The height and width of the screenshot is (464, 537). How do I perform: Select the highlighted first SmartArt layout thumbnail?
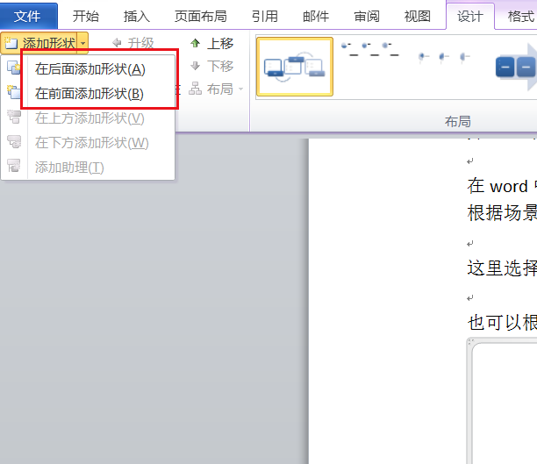point(295,67)
